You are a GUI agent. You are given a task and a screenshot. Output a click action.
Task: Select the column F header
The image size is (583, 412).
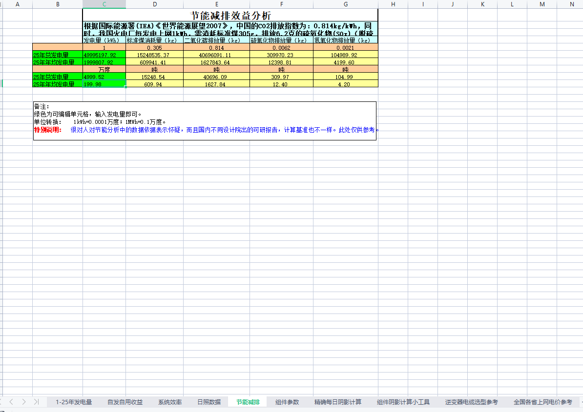281,4
